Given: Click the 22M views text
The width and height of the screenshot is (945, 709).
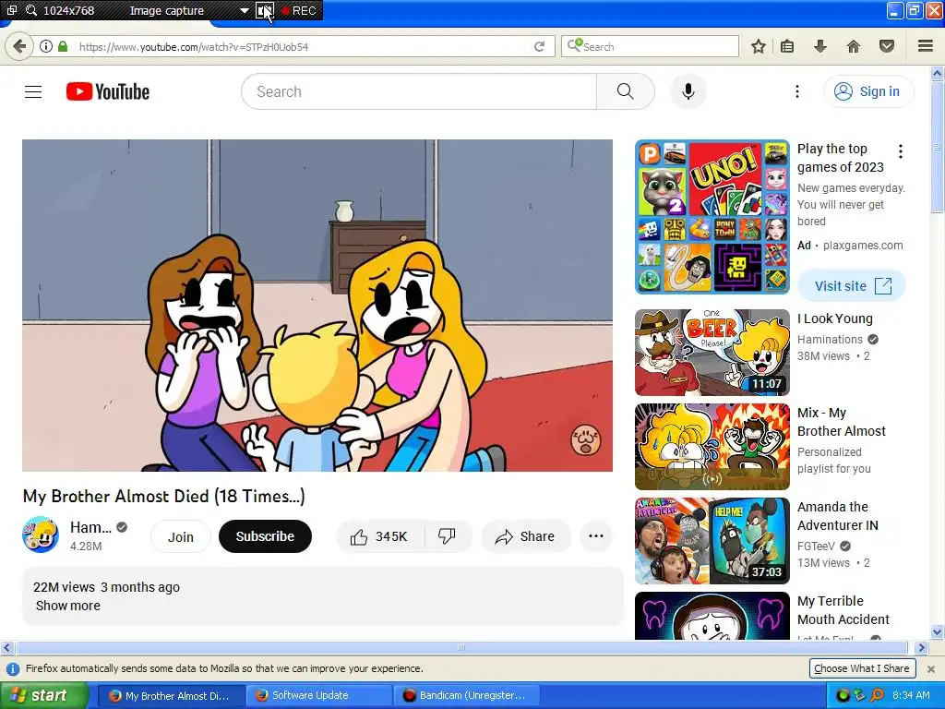Looking at the screenshot, I should click(x=64, y=587).
